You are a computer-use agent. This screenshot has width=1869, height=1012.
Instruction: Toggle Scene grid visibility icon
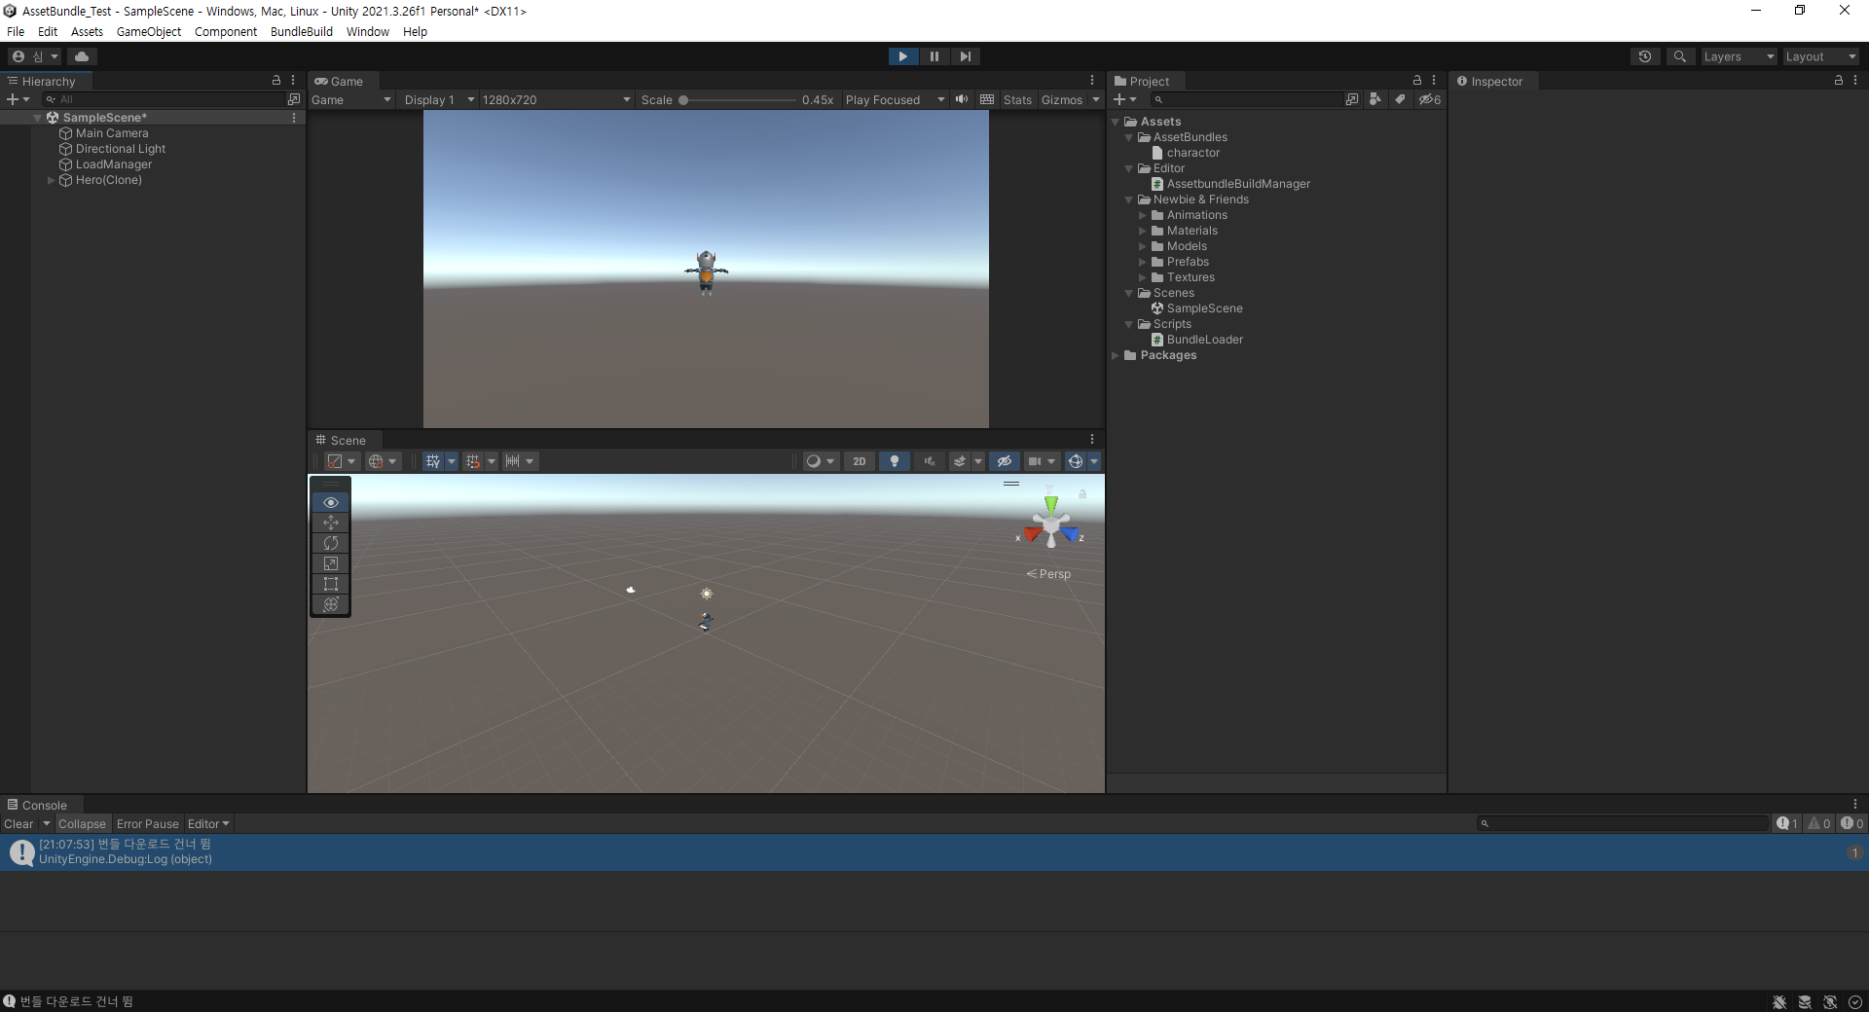tap(433, 461)
